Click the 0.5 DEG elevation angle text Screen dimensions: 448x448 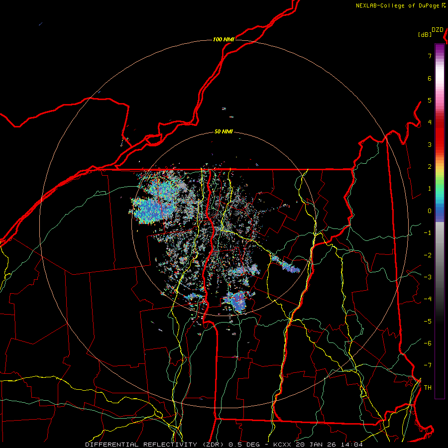pyautogui.click(x=244, y=445)
